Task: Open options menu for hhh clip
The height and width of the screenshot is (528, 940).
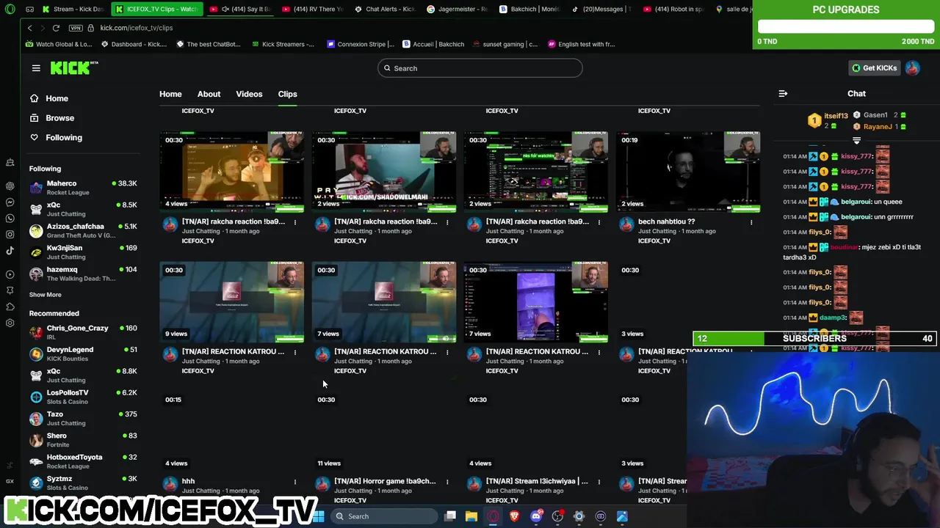Action: coord(295,482)
